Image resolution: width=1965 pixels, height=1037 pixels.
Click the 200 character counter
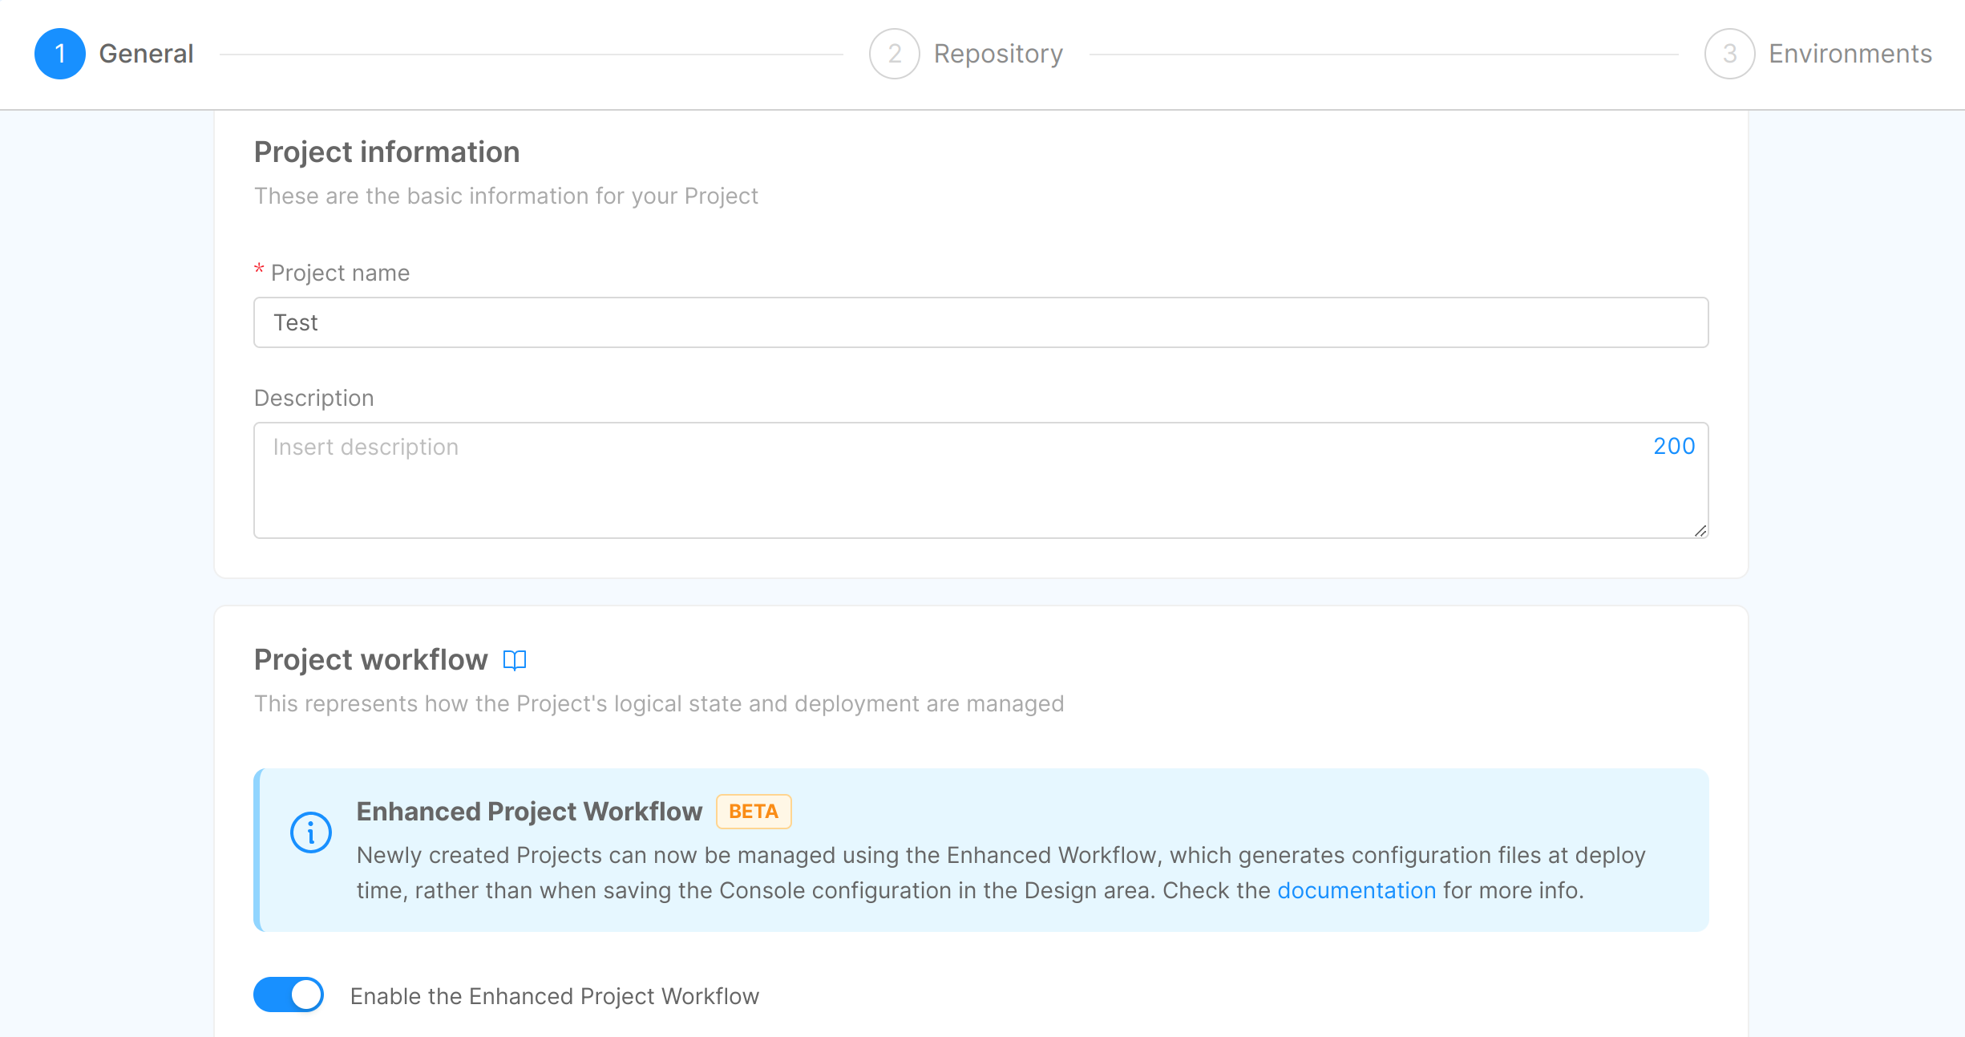click(1674, 446)
